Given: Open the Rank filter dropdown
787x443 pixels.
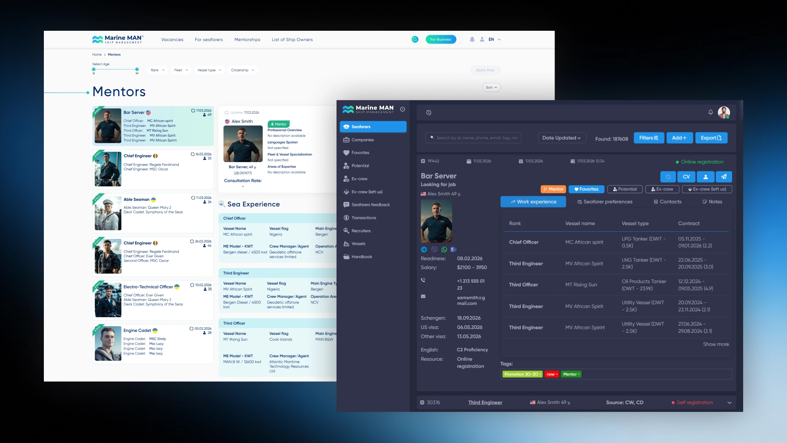Looking at the screenshot, I should coord(157,70).
